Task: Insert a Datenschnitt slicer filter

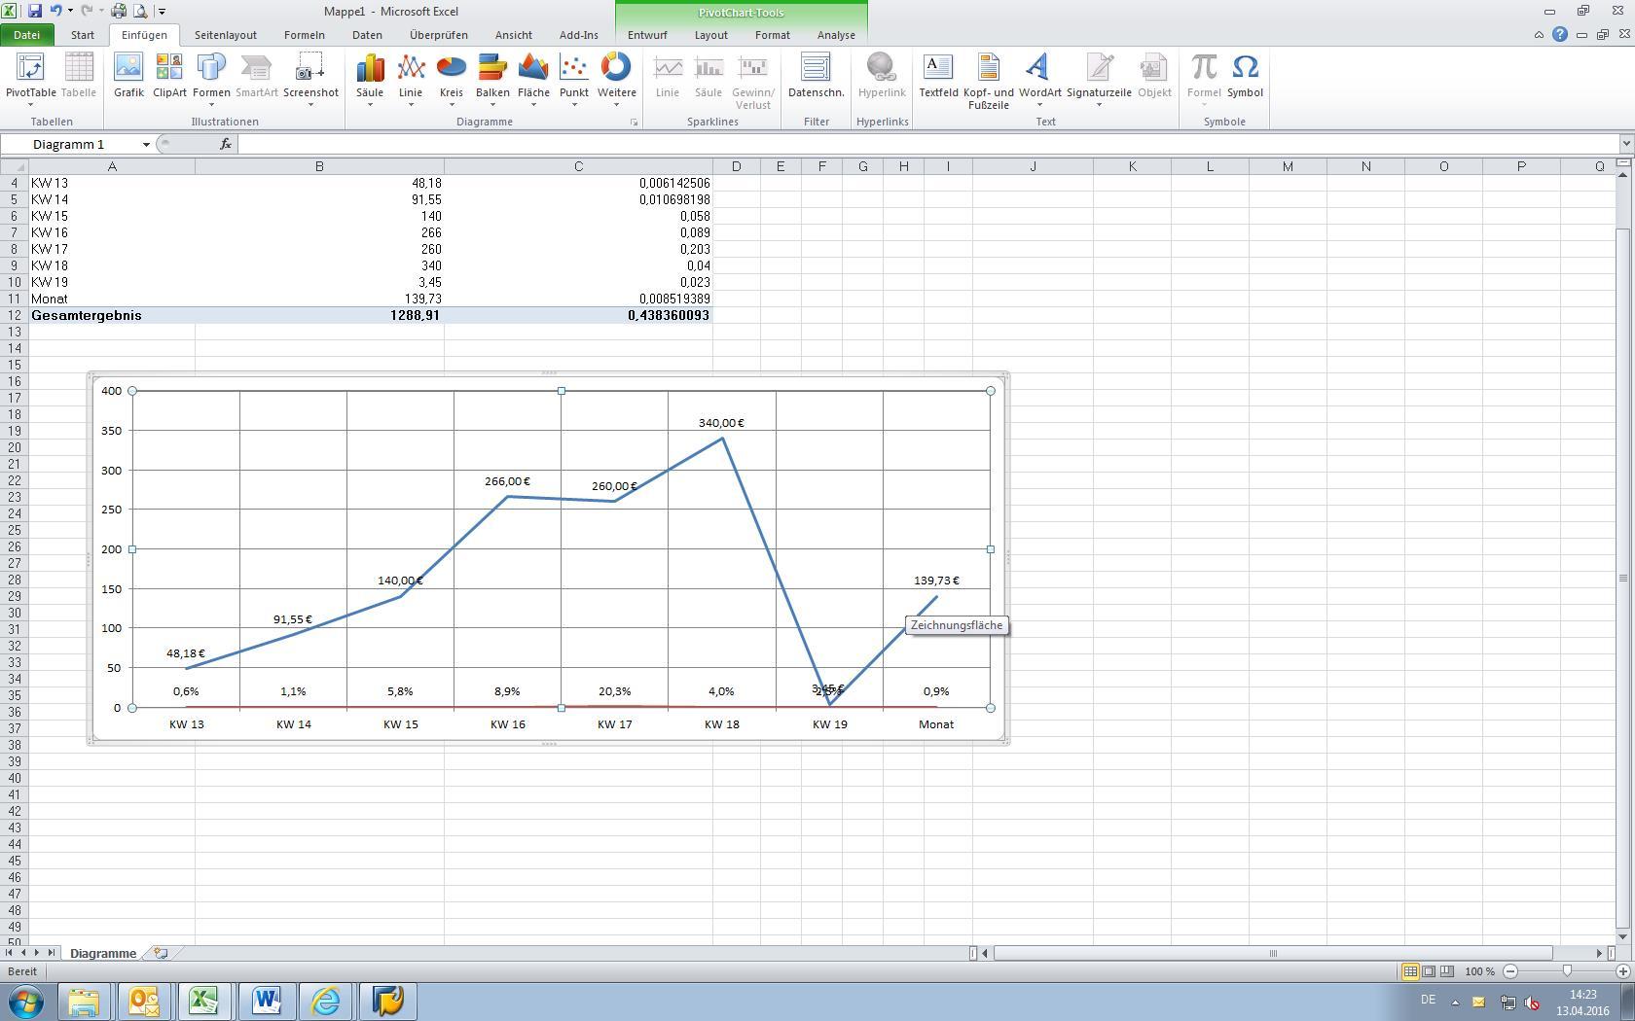Action: coord(816,76)
